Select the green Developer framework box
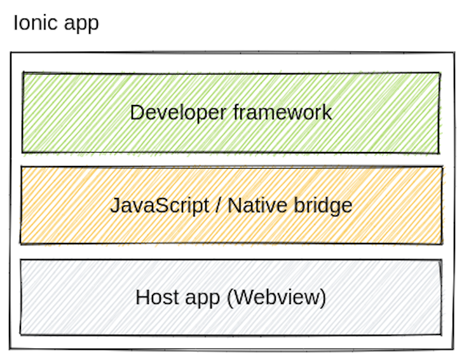 tap(231, 113)
